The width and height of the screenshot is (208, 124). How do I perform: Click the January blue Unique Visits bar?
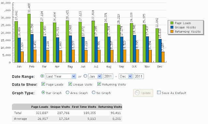coord(19,50)
